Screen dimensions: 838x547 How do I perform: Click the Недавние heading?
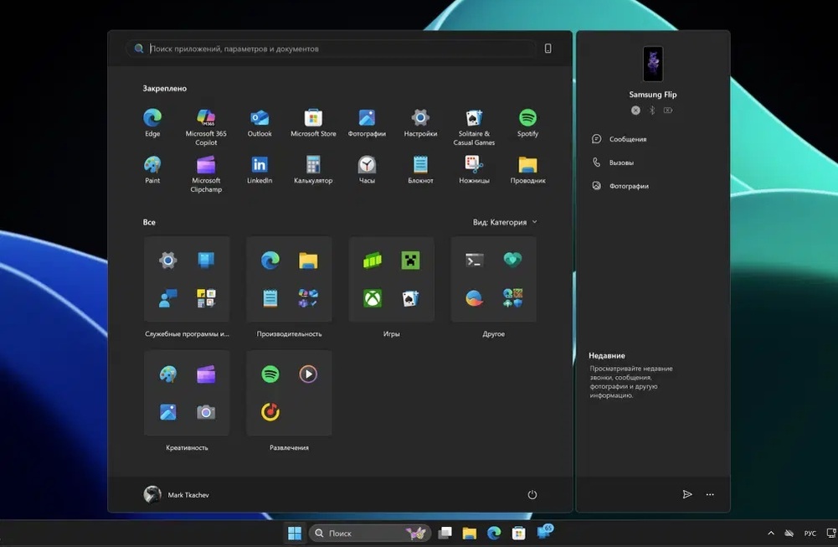click(607, 355)
